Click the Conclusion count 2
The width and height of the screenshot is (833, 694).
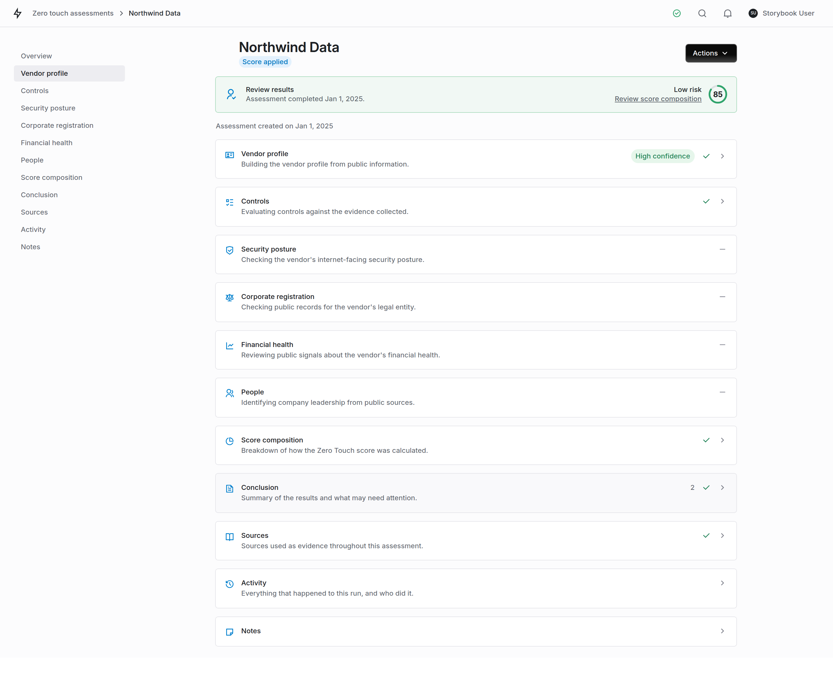692,488
